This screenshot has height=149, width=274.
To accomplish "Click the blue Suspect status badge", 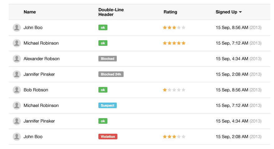I will pyautogui.click(x=107, y=105).
